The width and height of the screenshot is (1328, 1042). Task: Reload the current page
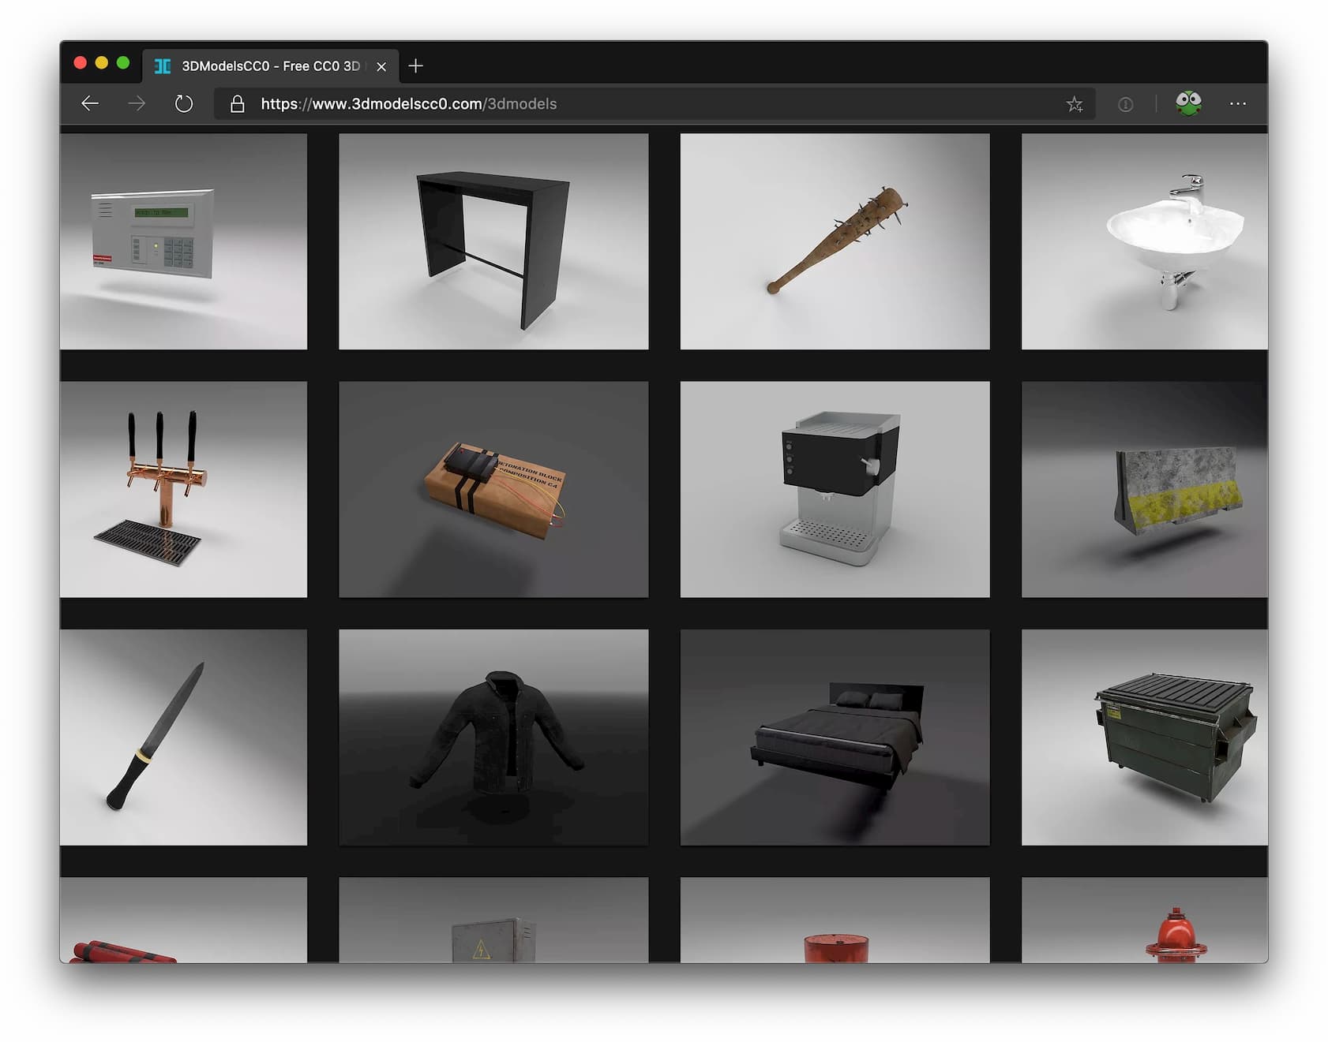pos(184,103)
